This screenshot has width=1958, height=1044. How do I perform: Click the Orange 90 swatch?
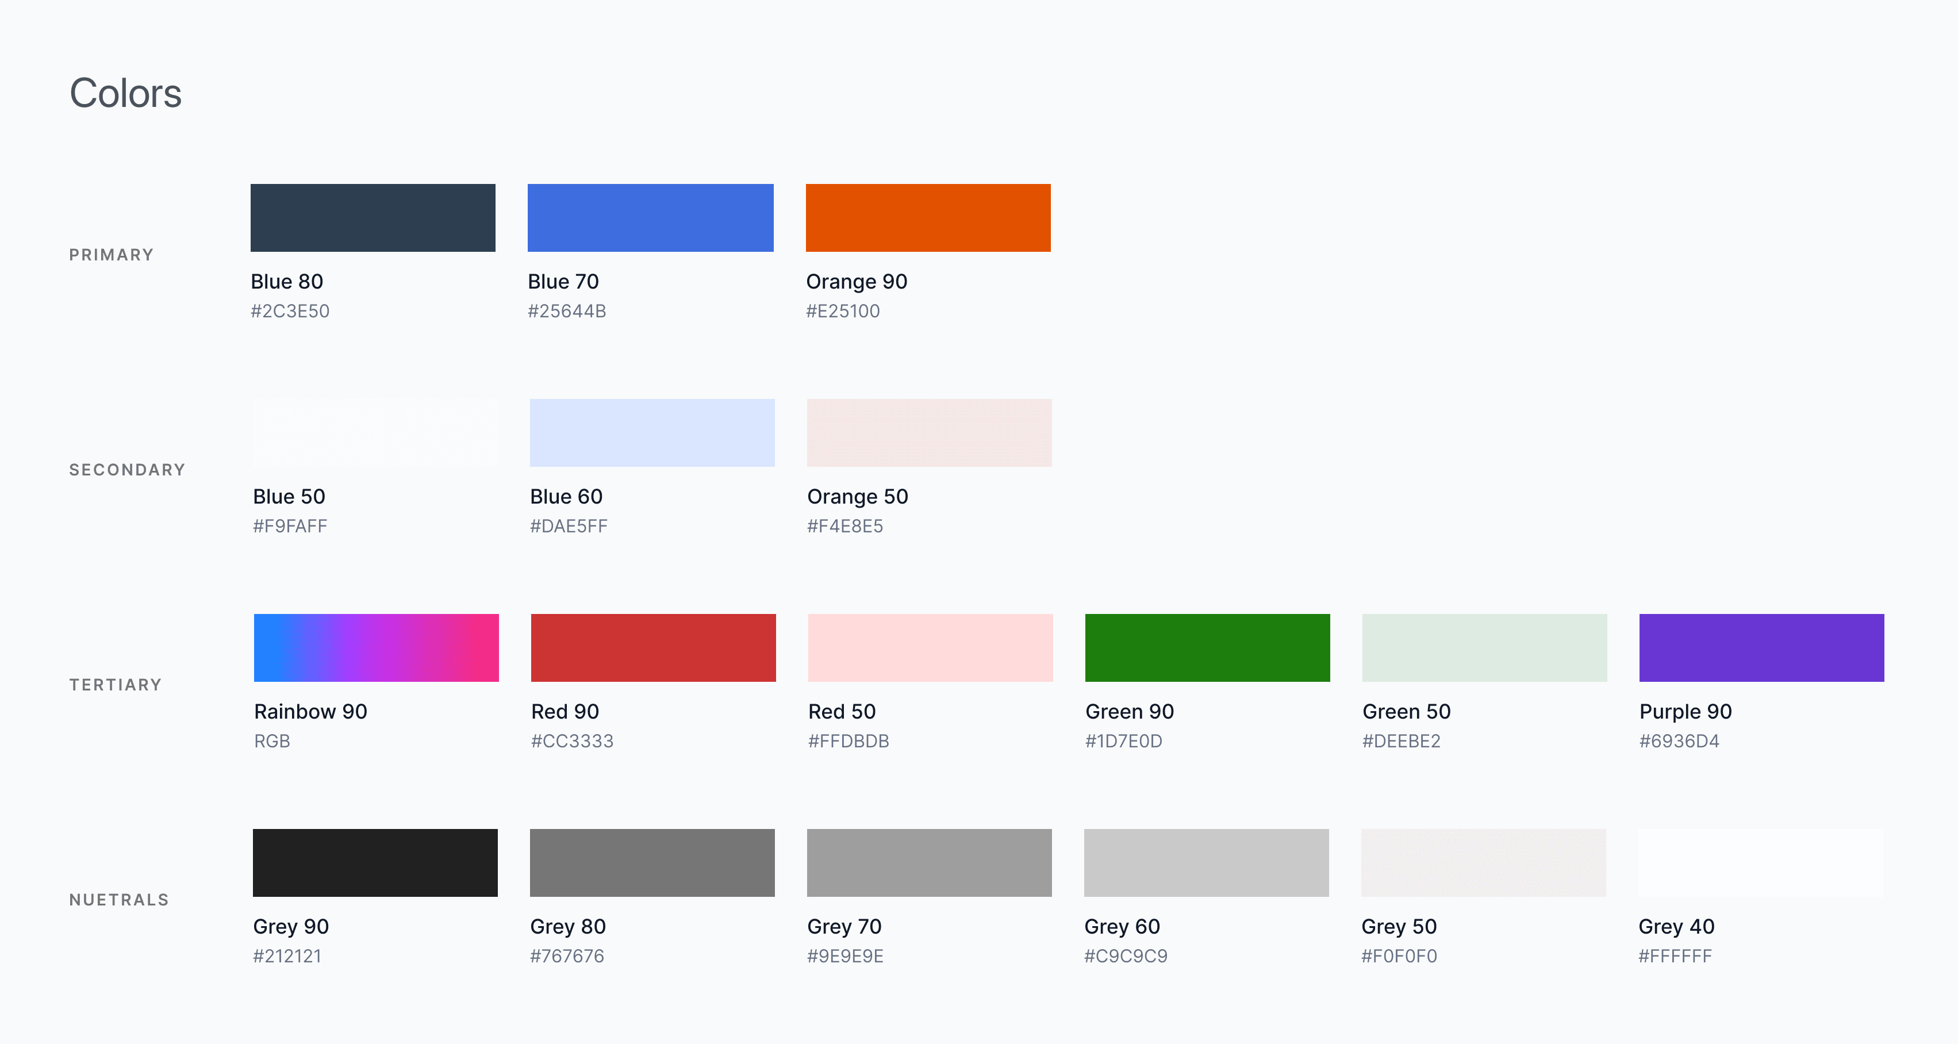[x=928, y=217]
